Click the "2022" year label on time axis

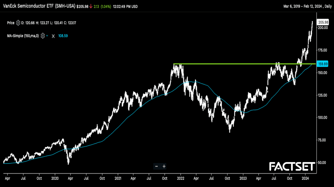[x=180, y=178]
